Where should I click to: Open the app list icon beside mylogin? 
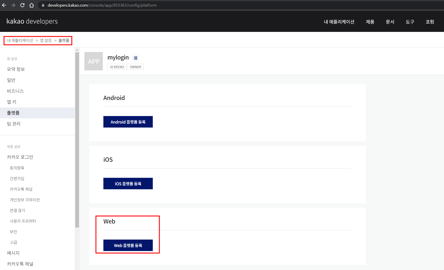point(136,58)
